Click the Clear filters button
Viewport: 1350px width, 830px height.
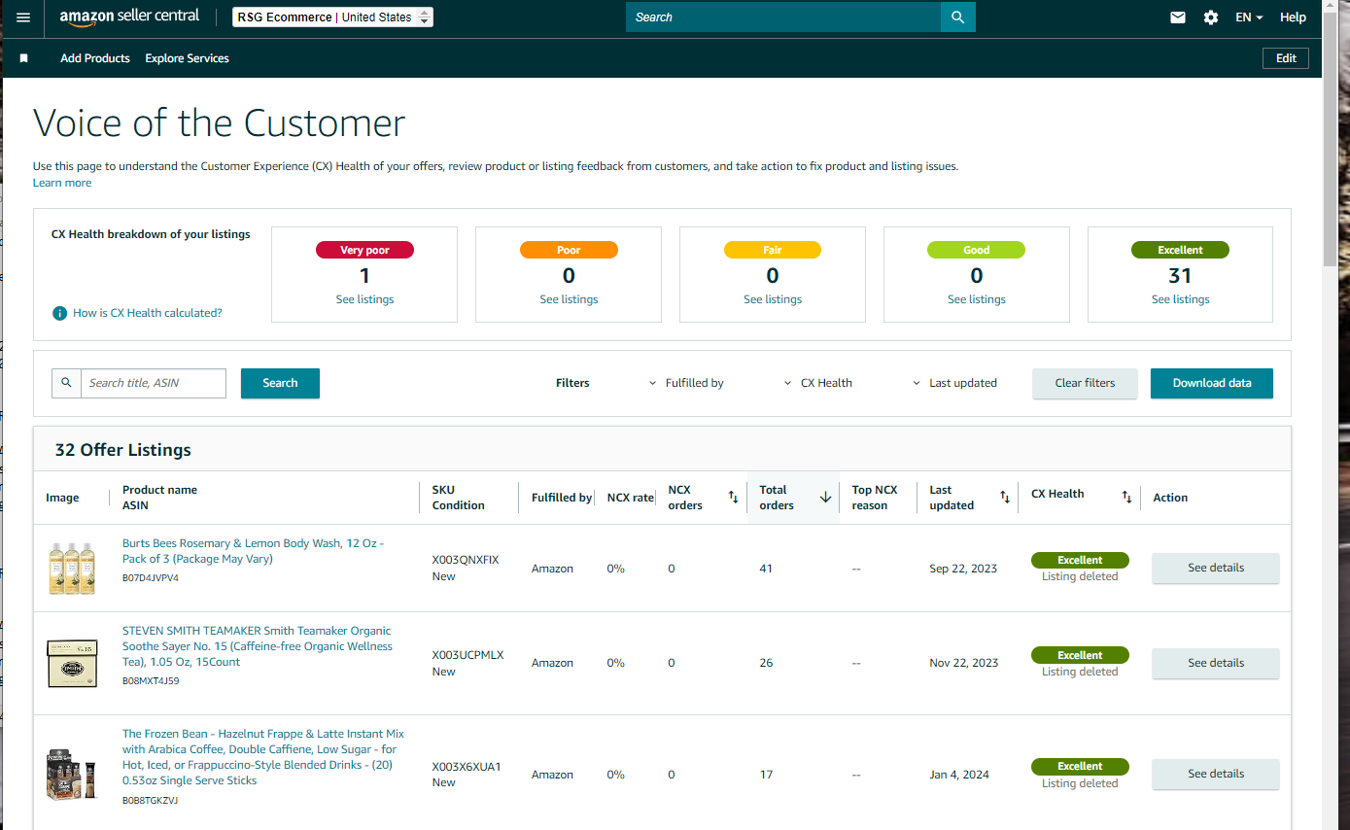point(1085,383)
